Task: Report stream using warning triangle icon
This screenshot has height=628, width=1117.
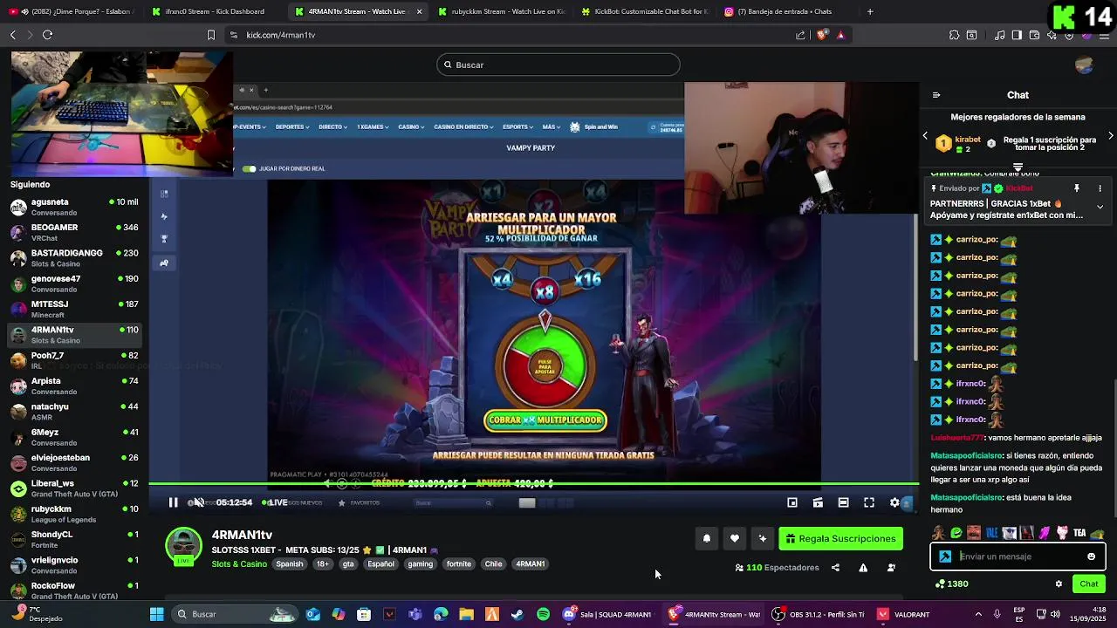Action: click(x=863, y=568)
